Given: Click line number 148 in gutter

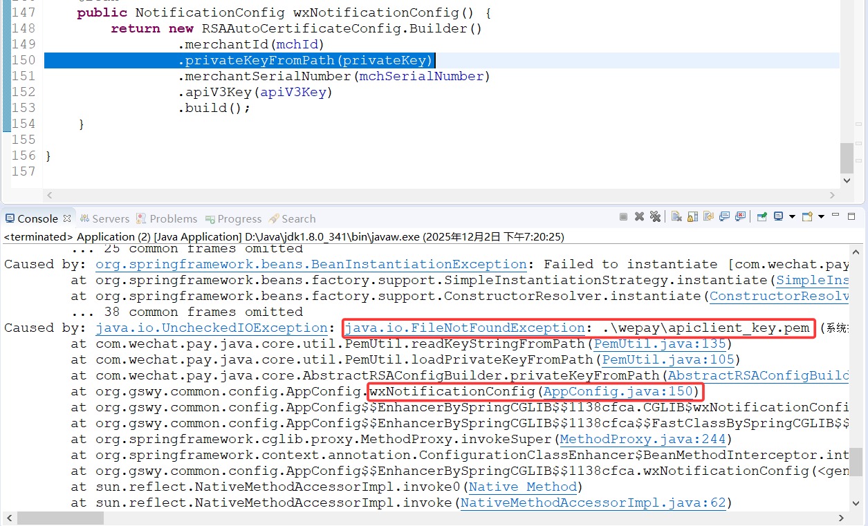Looking at the screenshot, I should pos(24,29).
